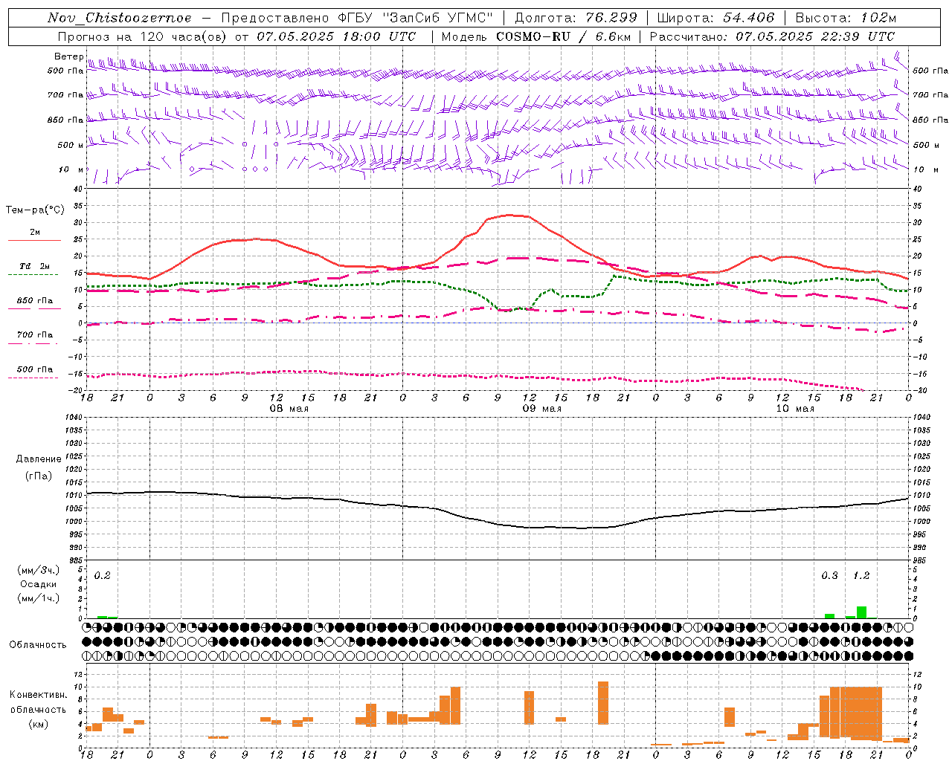Viewport: 952px width, 761px height.
Task: Click the 10 м wind level label on right axis
Action: pos(925,169)
